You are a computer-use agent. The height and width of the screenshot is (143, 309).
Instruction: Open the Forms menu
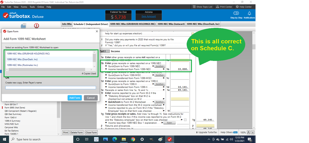pos(24,7)
